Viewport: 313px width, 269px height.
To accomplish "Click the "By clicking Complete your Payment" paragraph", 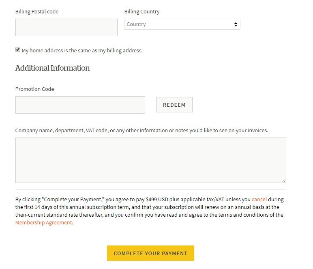I will click(149, 211).
